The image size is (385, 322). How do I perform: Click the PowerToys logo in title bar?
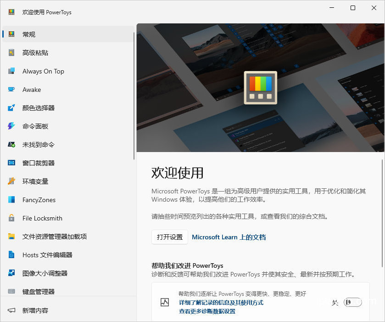(x=11, y=12)
